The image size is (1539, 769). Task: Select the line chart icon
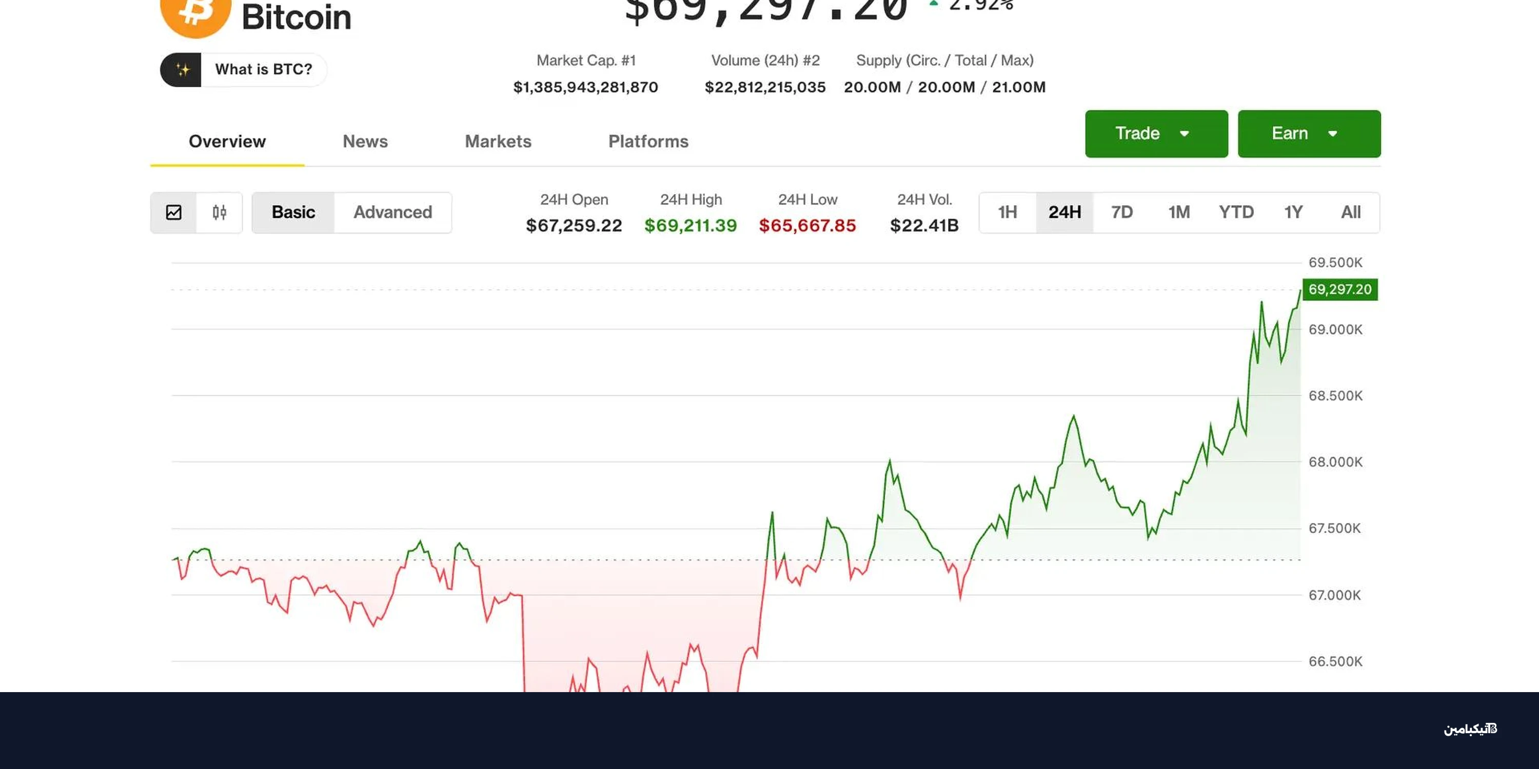(x=174, y=213)
